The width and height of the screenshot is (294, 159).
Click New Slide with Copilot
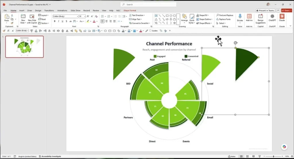pyautogui.click(x=32, y=19)
